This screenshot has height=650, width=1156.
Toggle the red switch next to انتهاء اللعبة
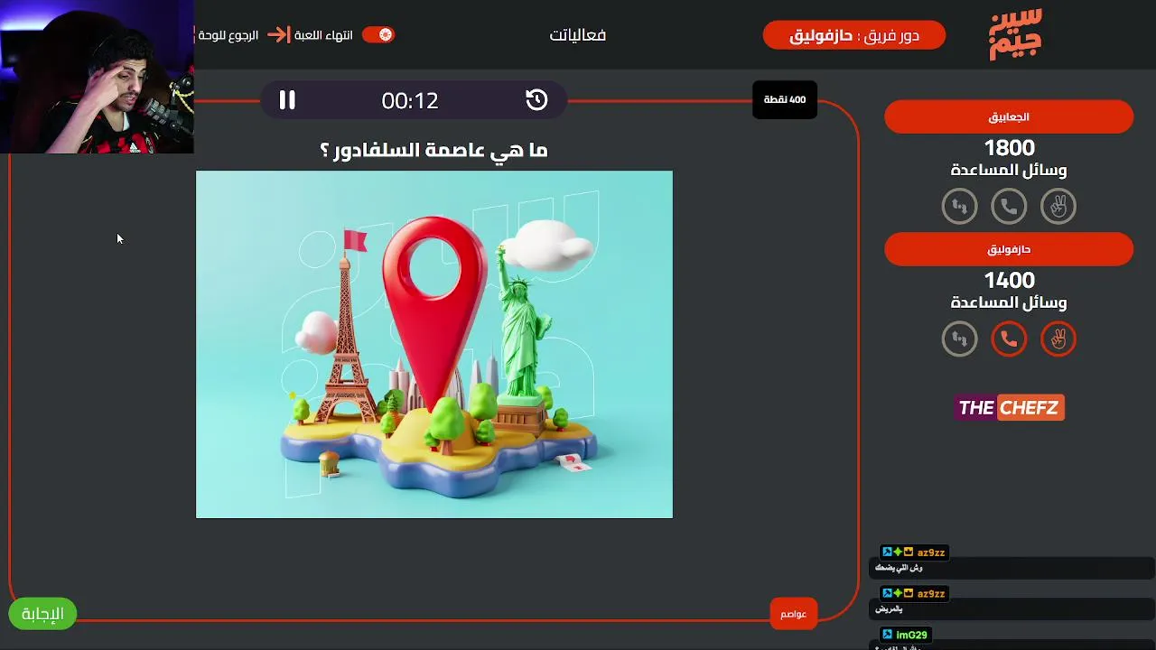pyautogui.click(x=378, y=34)
